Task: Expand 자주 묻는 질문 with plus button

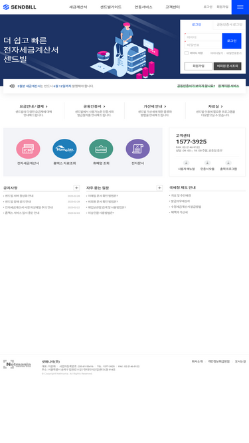Action: coord(159,188)
